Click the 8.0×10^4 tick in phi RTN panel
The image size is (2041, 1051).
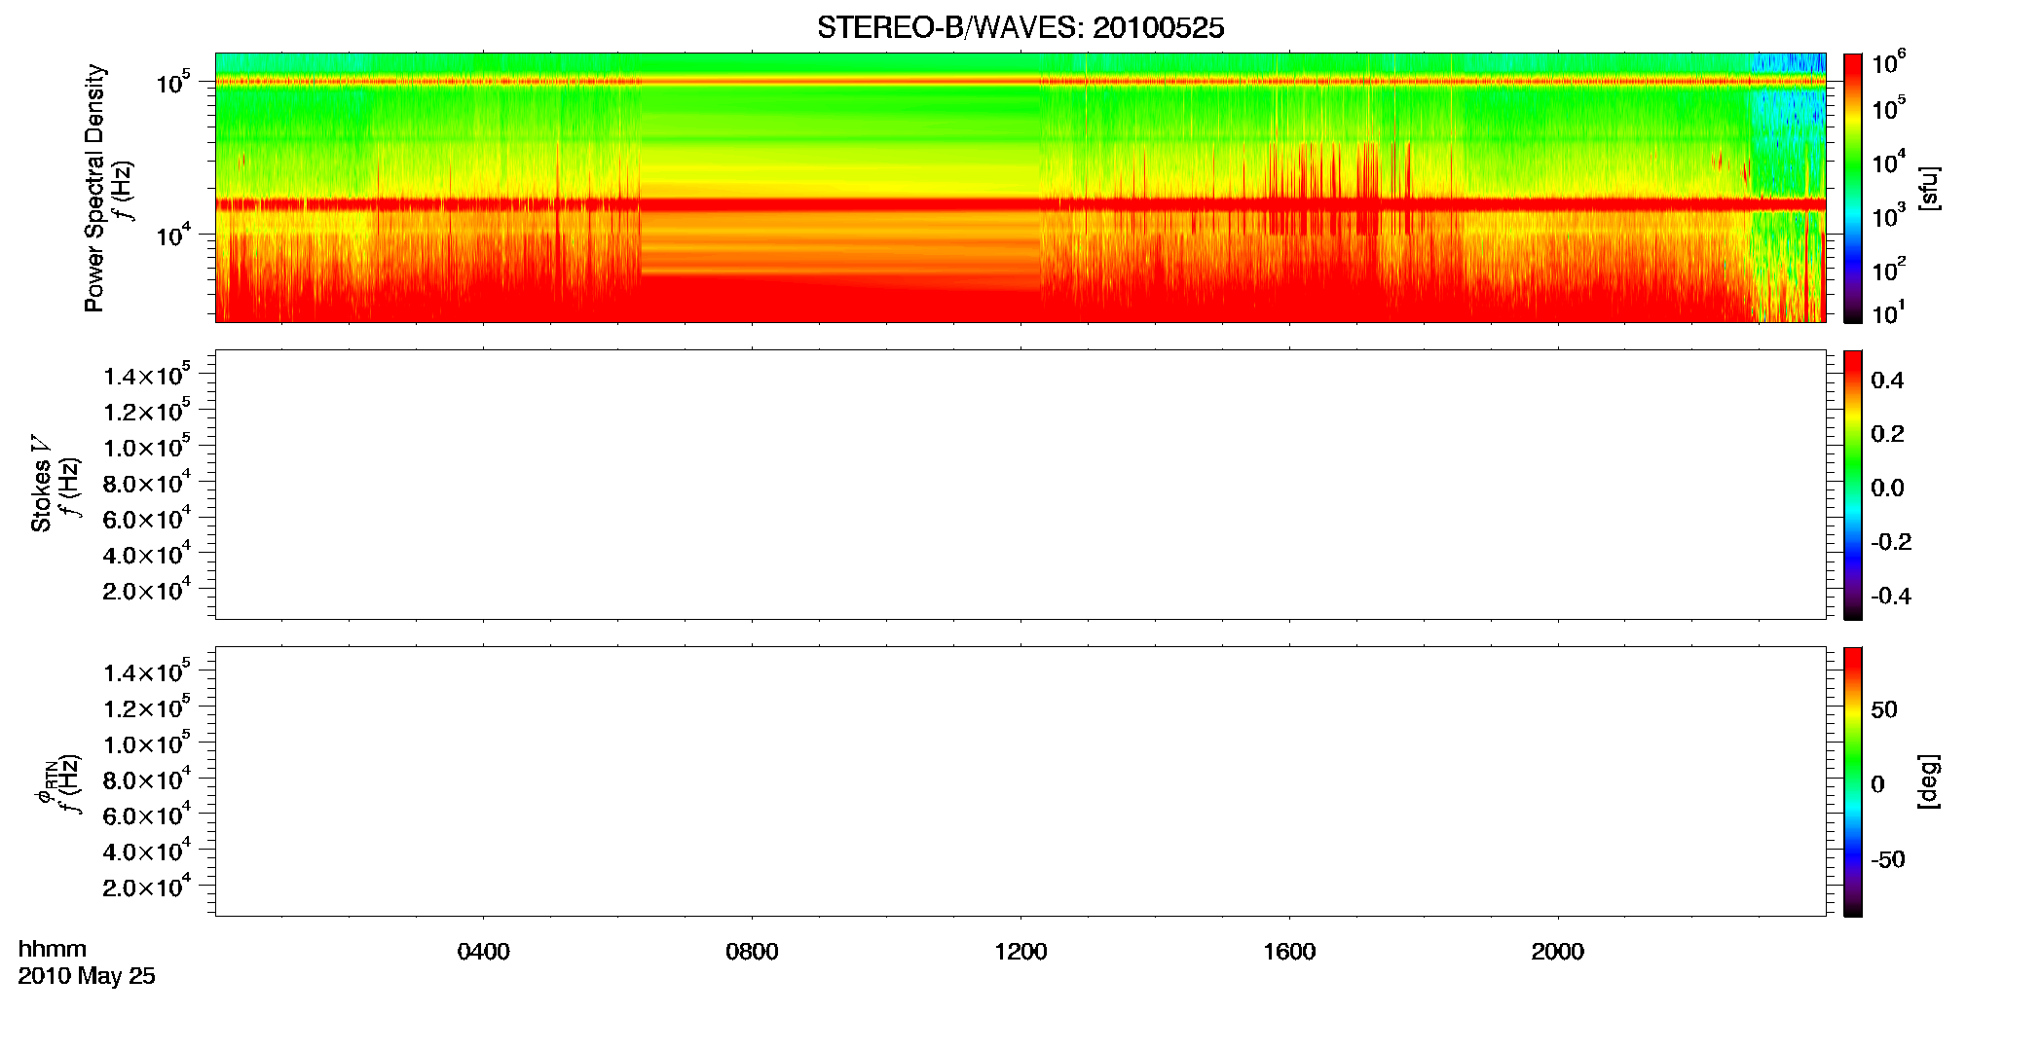coord(147,779)
